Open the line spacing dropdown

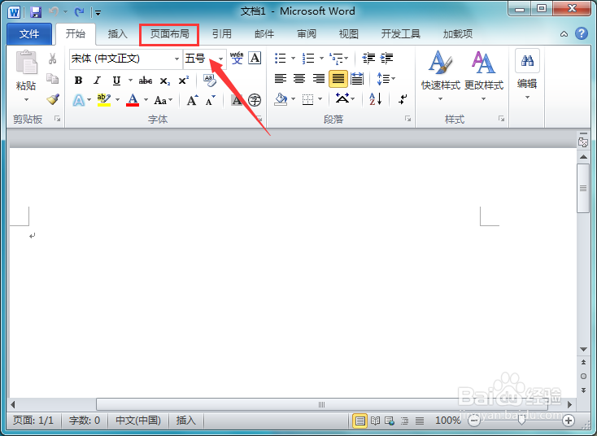pos(386,79)
